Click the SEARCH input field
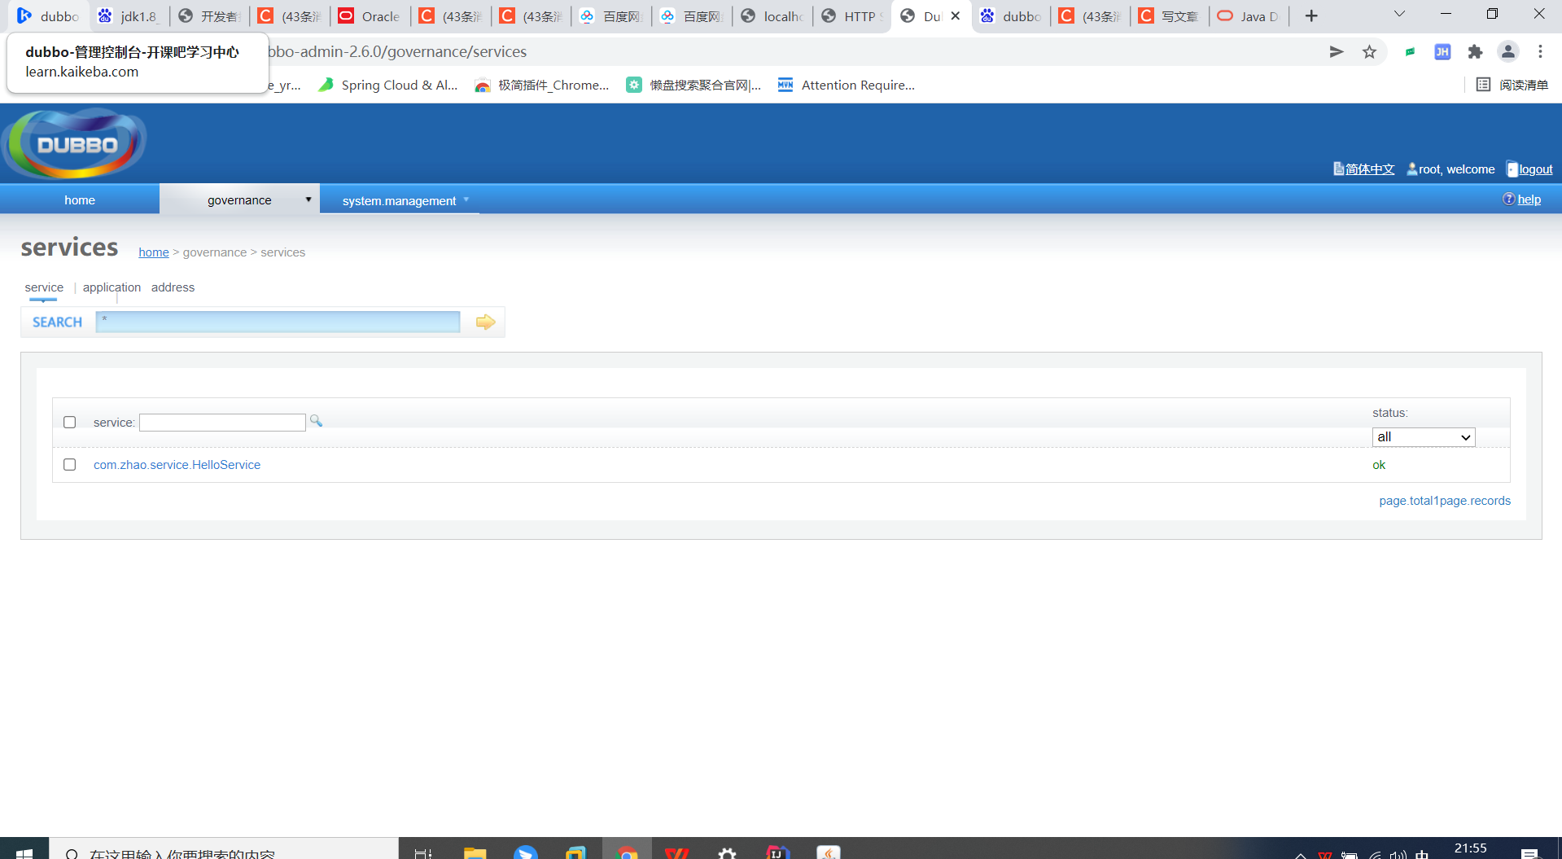The width and height of the screenshot is (1562, 859). (278, 322)
